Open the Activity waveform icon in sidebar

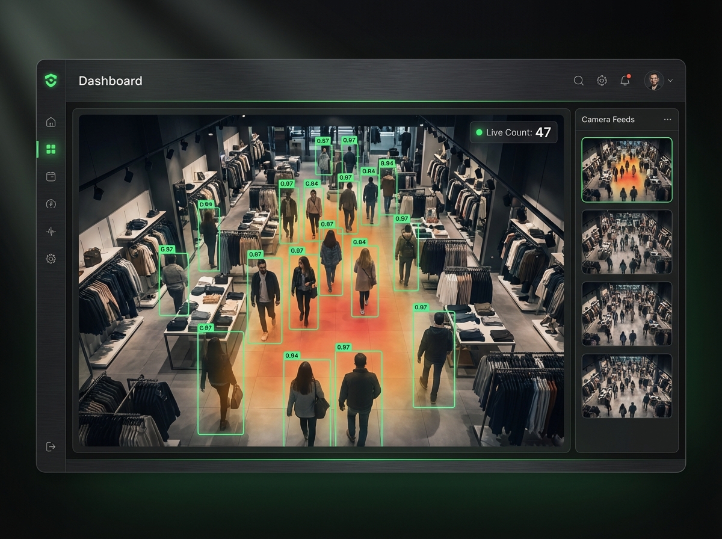click(x=51, y=232)
